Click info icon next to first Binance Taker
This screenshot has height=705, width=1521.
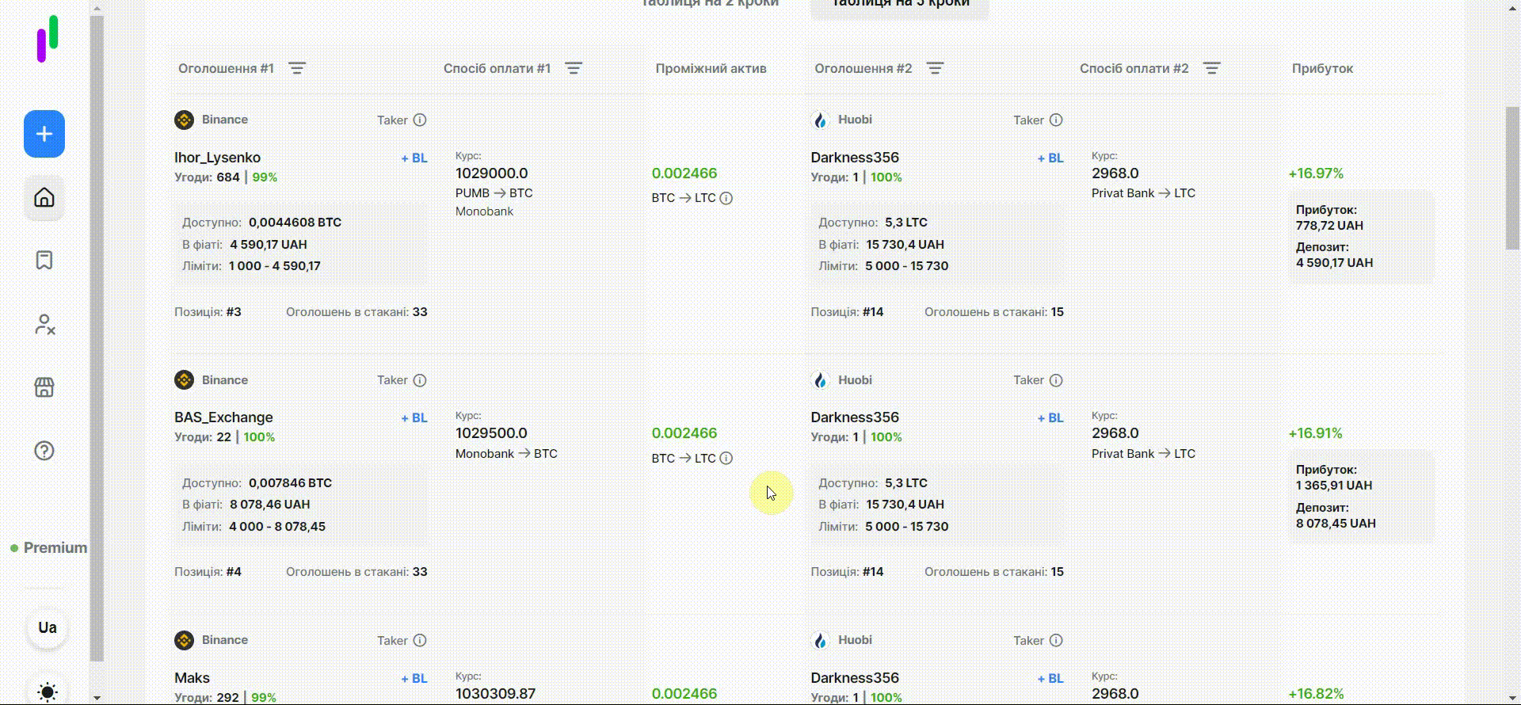[x=420, y=120]
